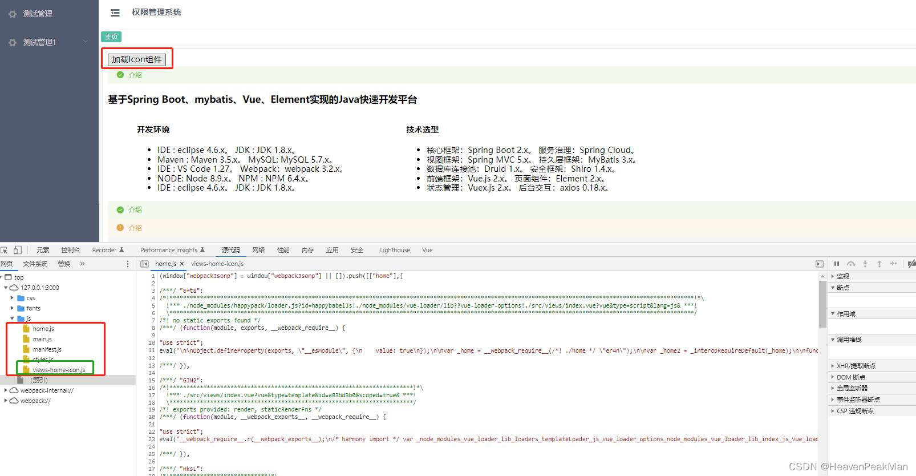Viewport: 916px width, 476px height.
Task: Click the 主页 green tag
Action: (x=111, y=37)
